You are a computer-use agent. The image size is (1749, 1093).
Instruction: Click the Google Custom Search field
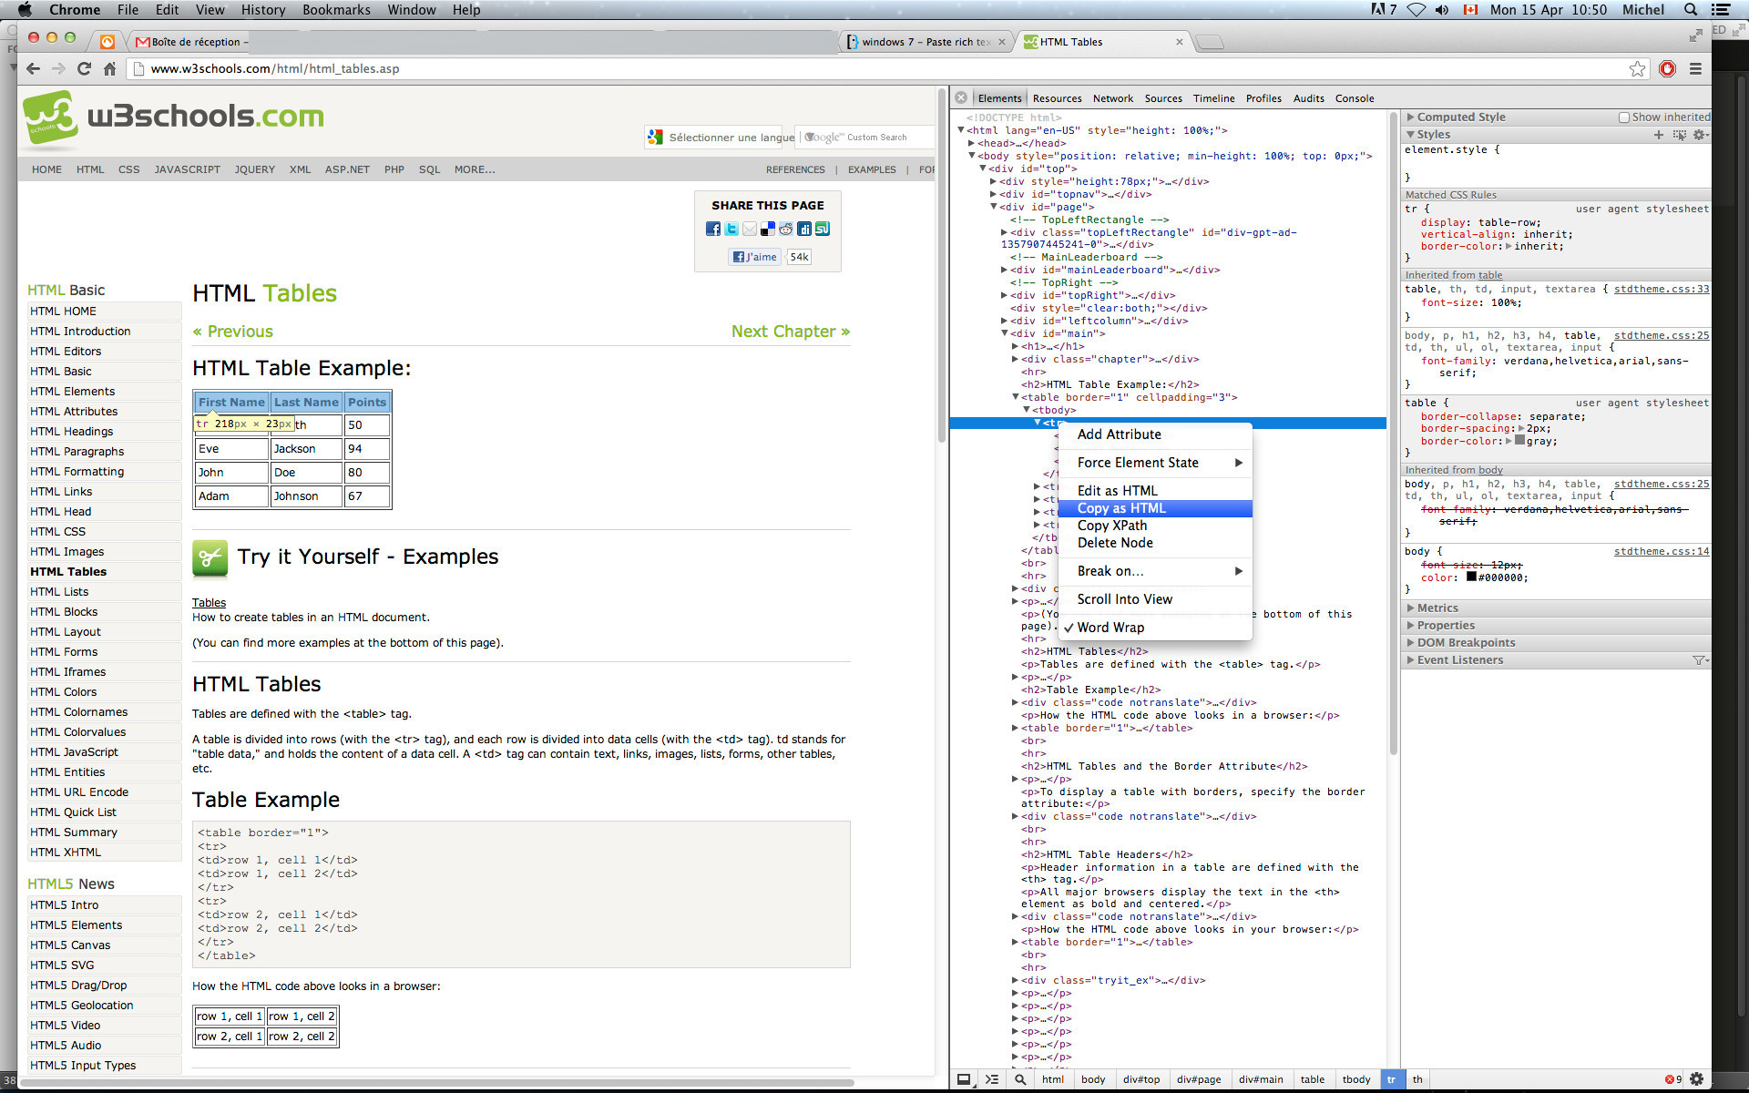[x=865, y=138]
